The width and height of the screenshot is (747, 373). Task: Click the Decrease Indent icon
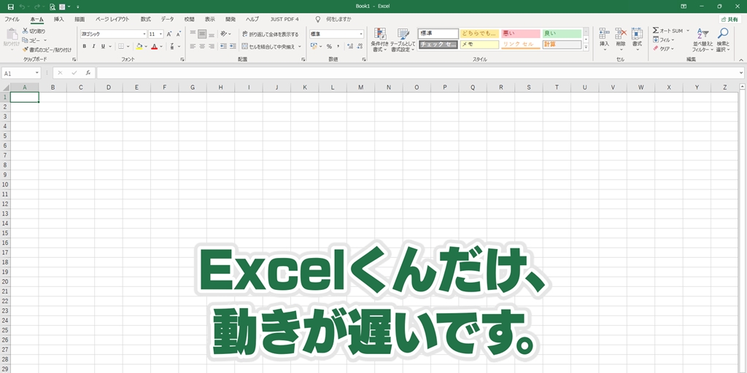[x=224, y=46]
